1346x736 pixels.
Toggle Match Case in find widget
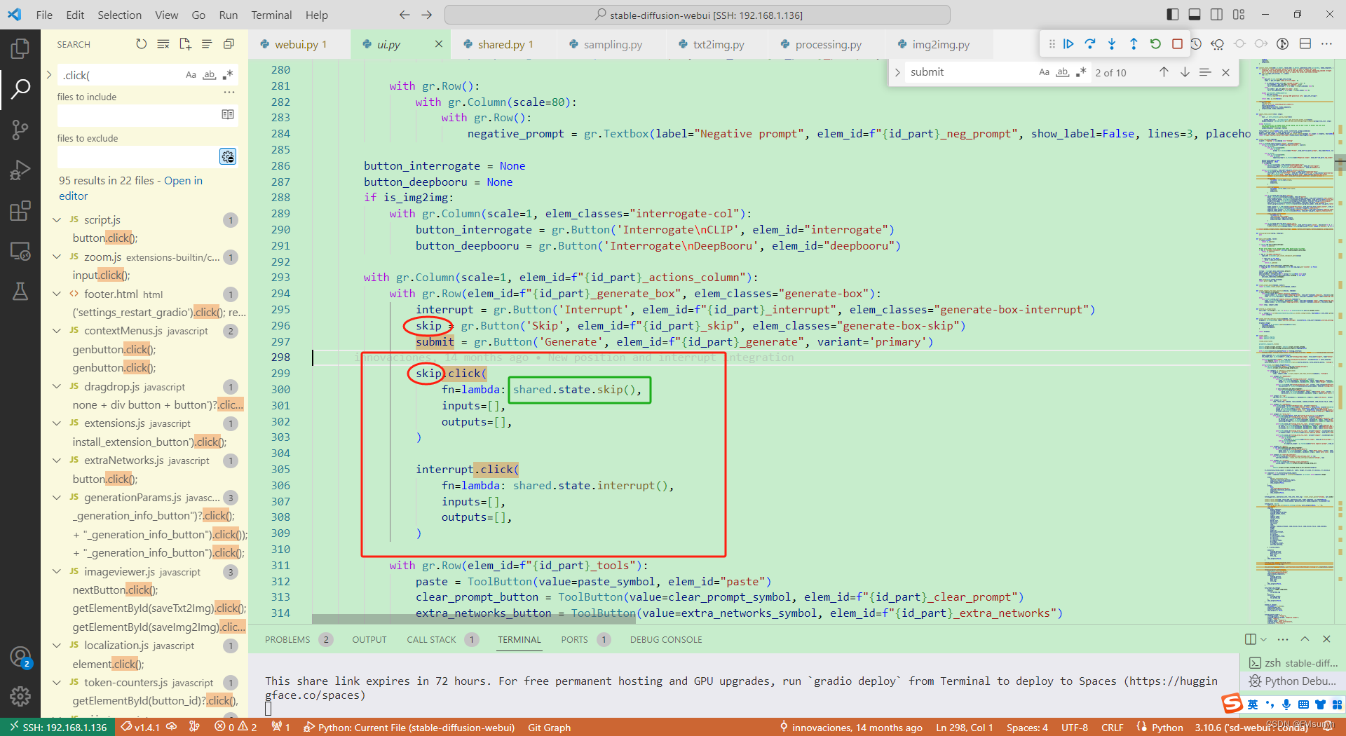click(x=1044, y=72)
